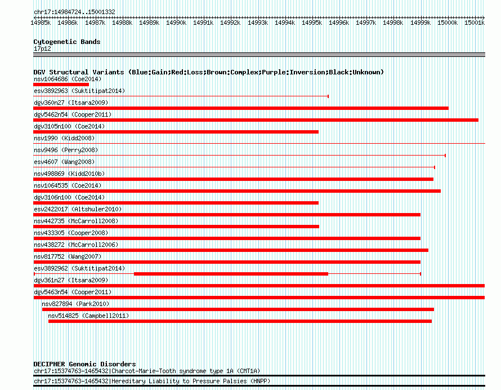Screen dimensions: 501x390
Task: Click the gray 17p12 cytogenetic band bar
Action: tap(259, 55)
